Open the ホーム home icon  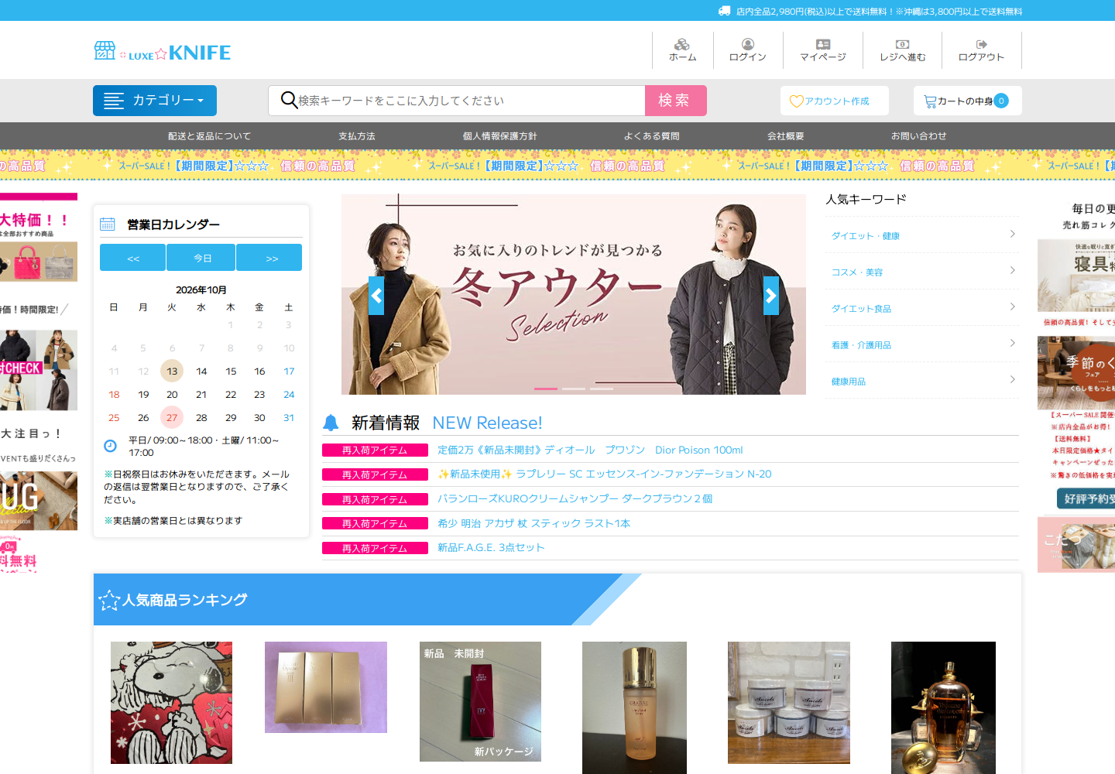pyautogui.click(x=682, y=44)
